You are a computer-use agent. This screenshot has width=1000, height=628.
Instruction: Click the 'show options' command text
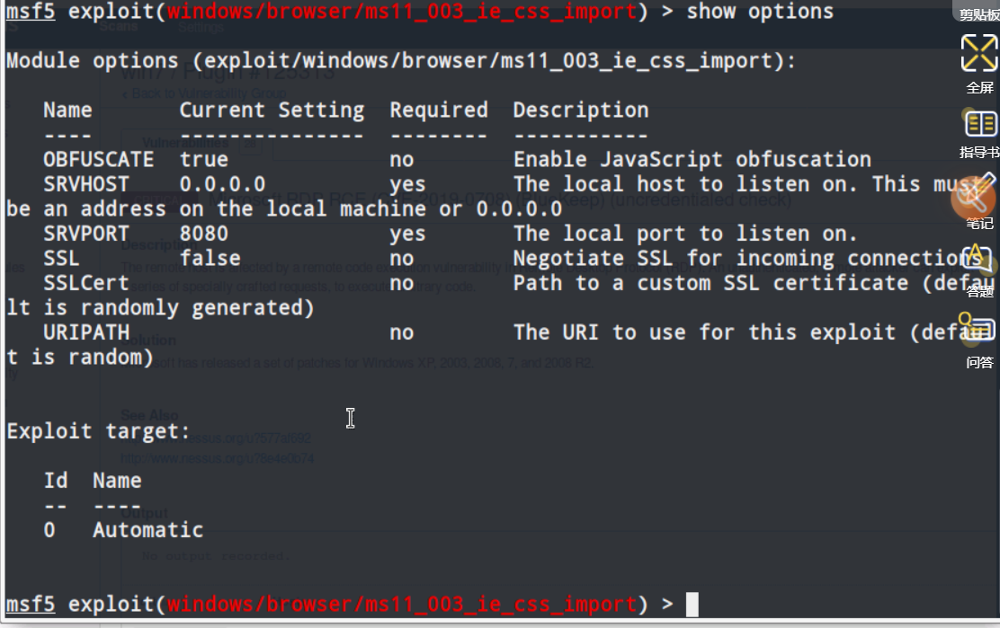point(760,12)
